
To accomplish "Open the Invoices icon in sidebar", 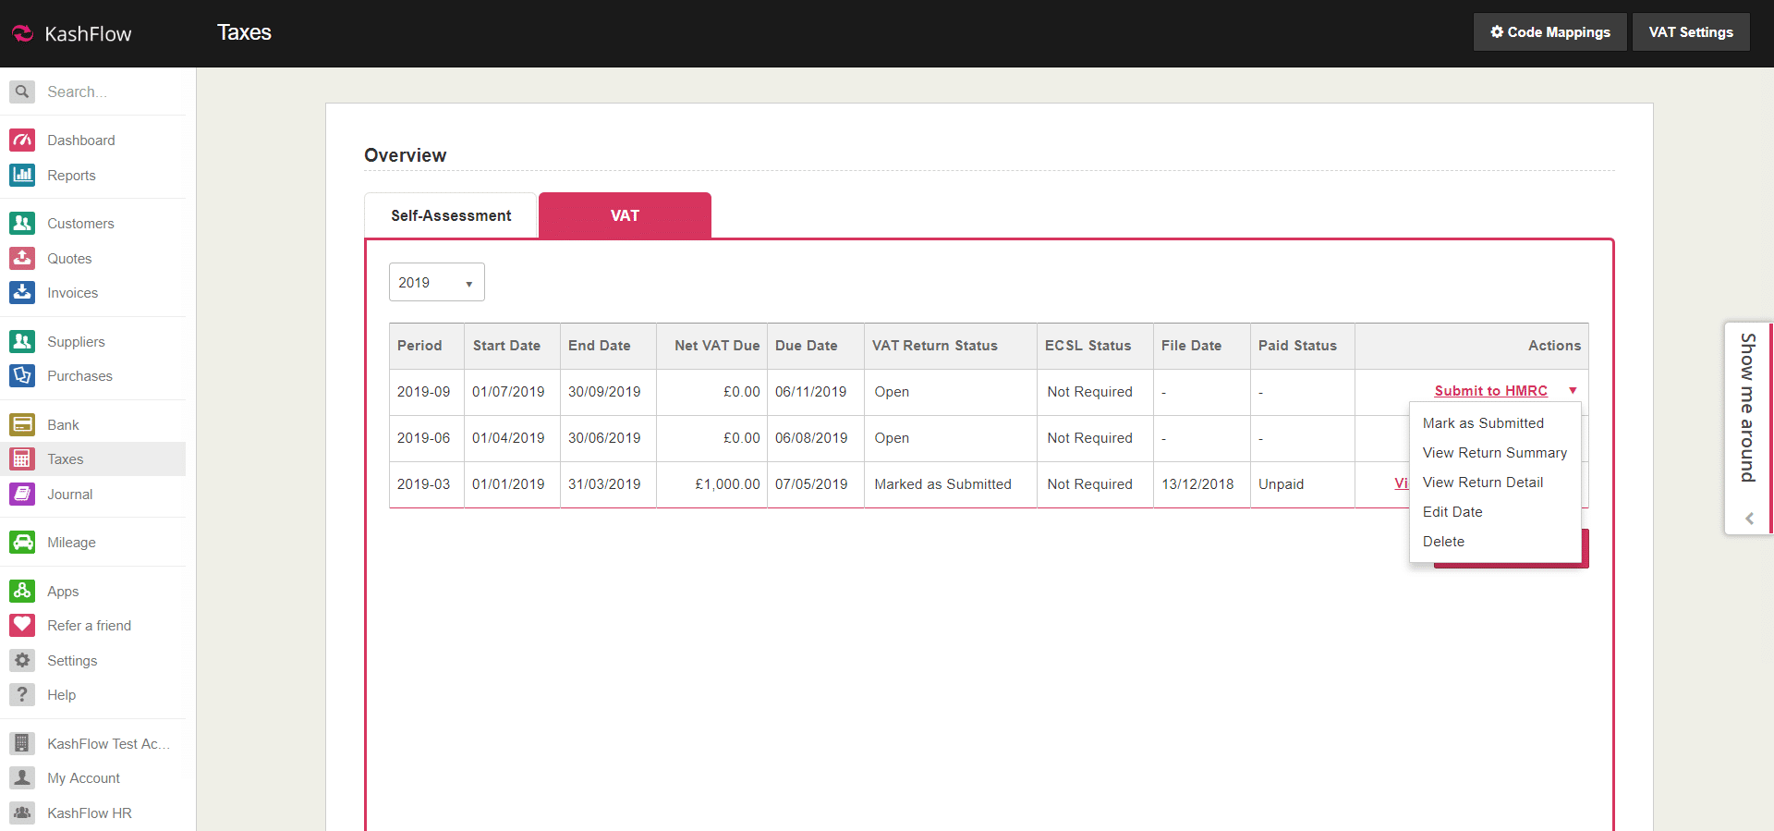I will click(22, 292).
